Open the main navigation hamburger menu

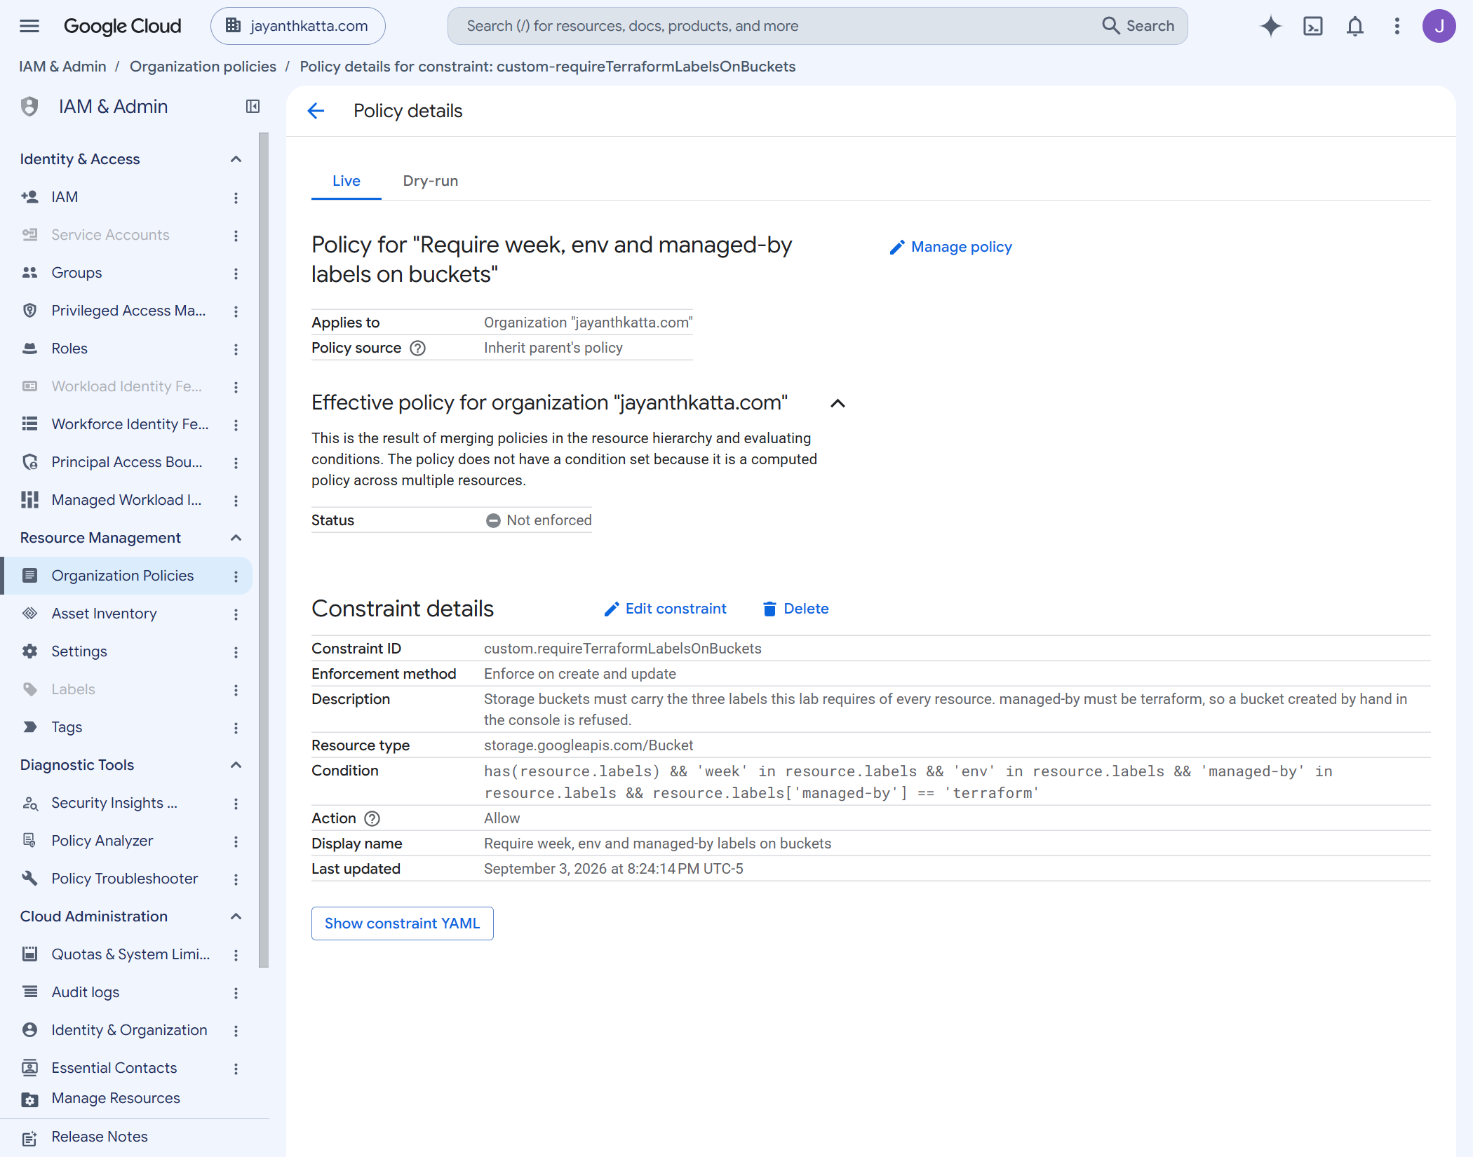coord(29,26)
